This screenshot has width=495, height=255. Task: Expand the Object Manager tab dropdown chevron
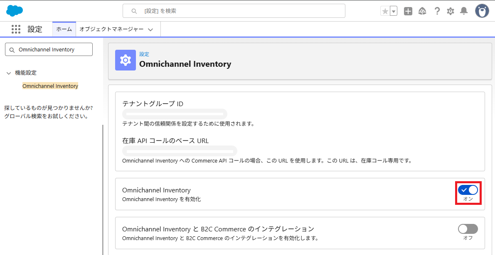click(150, 29)
